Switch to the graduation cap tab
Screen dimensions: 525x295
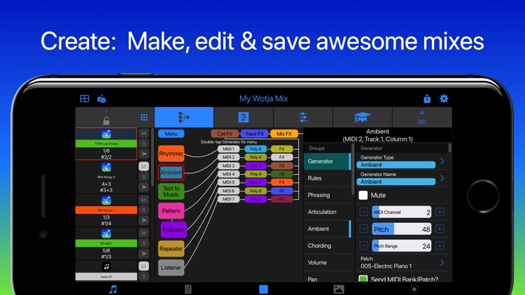tap(363, 117)
